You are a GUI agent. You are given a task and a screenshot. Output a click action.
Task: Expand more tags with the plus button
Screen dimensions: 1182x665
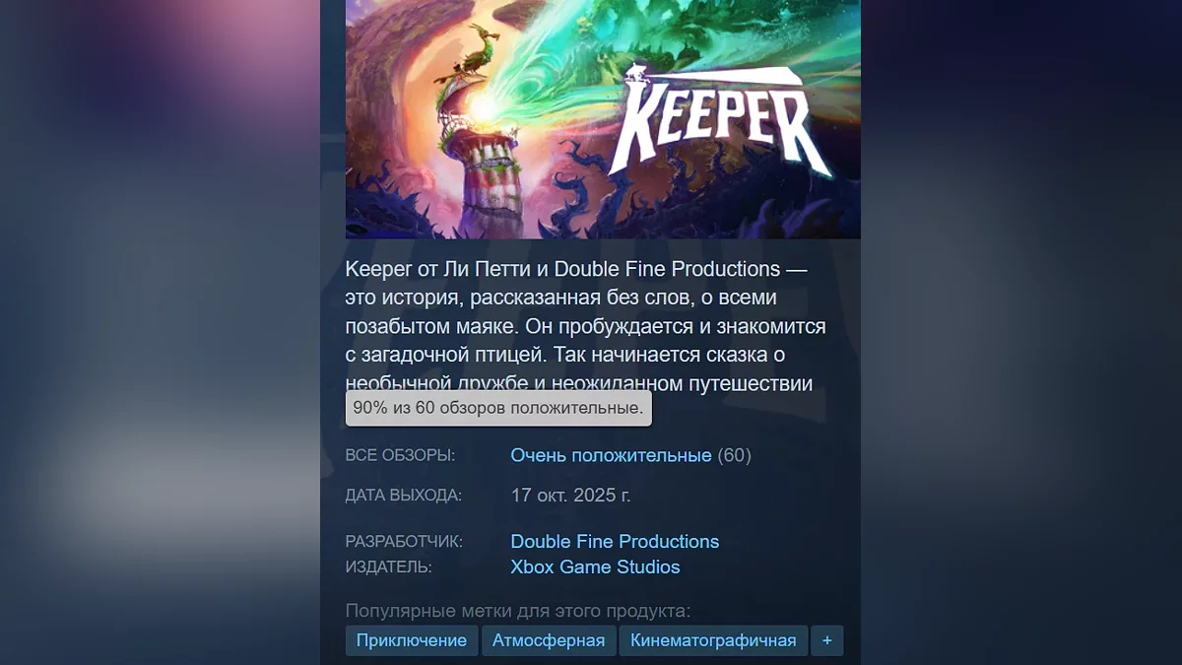click(x=826, y=640)
